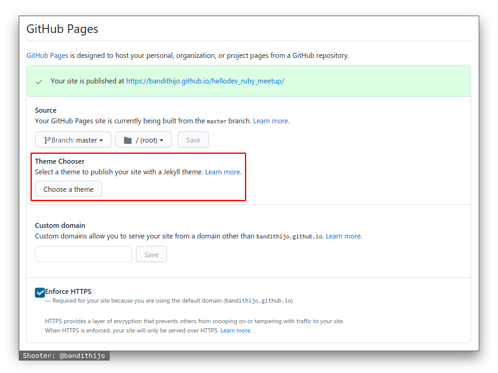Expand the / (root) folder dropdown
The width and height of the screenshot is (498, 373).
click(143, 140)
